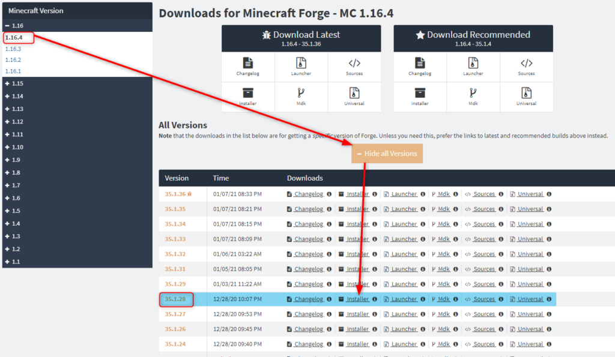Click timestamp 12/28/20 10:07 PM
Image resolution: width=615 pixels, height=357 pixels.
click(237, 299)
